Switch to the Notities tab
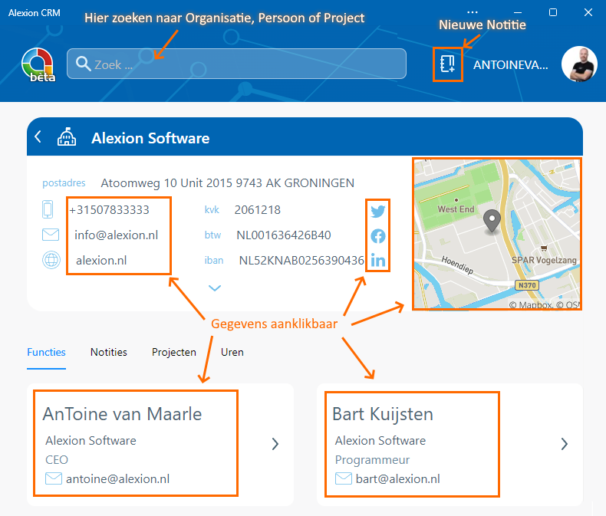Image resolution: width=606 pixels, height=516 pixels. pyautogui.click(x=109, y=352)
